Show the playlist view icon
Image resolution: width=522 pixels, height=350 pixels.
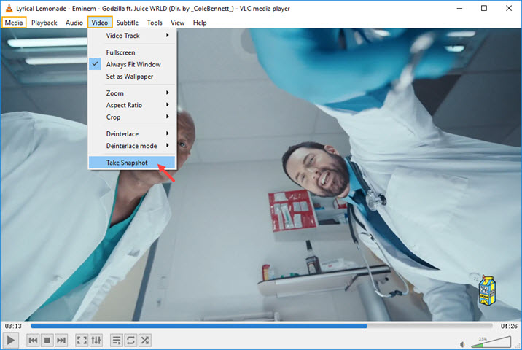(x=117, y=340)
